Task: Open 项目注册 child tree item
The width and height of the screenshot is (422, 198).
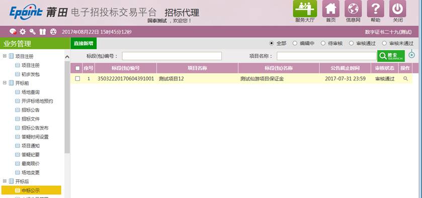Action: click(31, 65)
